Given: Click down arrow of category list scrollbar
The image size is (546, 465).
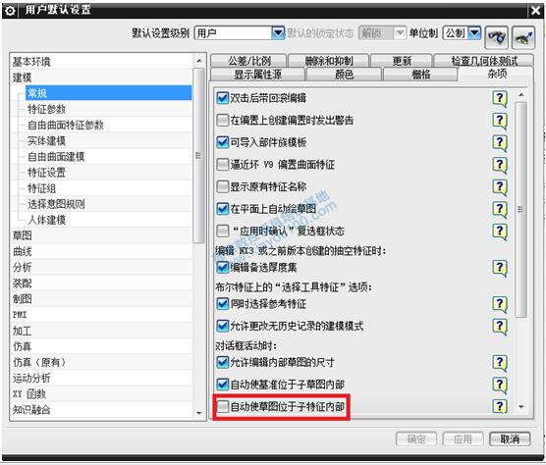Looking at the screenshot, I should pyautogui.click(x=199, y=413).
